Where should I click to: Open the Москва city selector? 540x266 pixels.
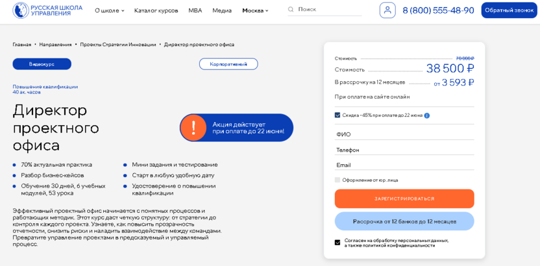click(x=255, y=10)
